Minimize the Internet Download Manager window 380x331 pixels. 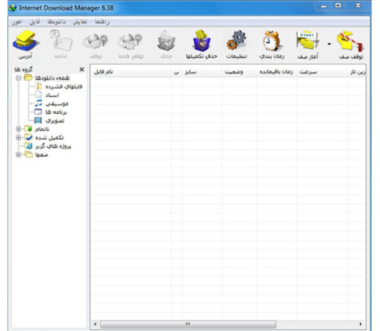pos(323,6)
